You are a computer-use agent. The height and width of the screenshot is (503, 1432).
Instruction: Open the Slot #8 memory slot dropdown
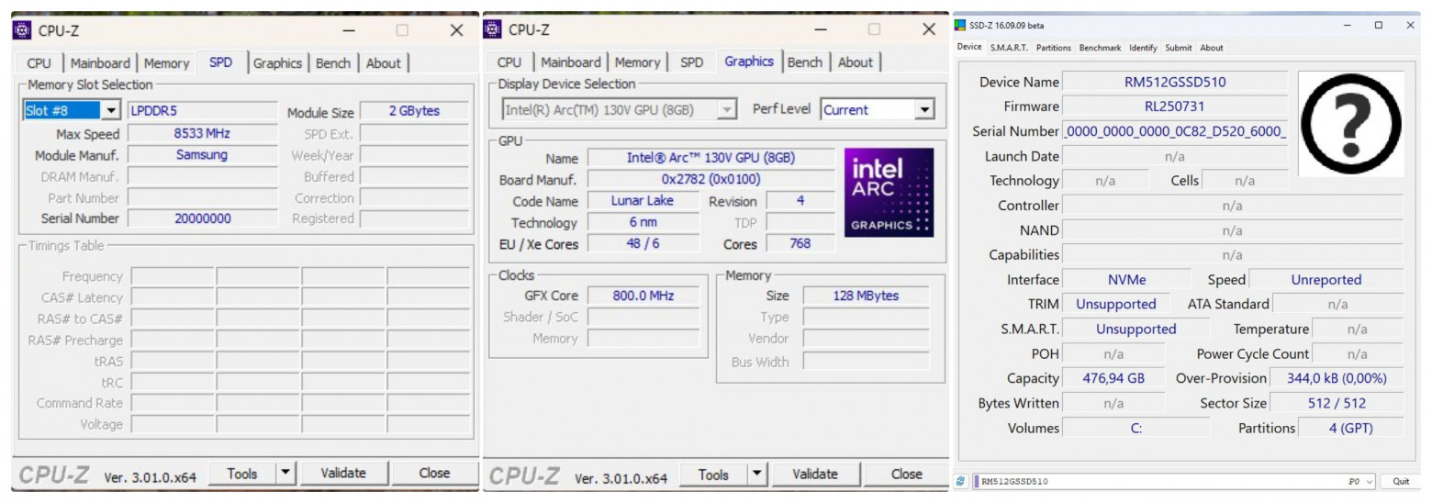tap(112, 111)
